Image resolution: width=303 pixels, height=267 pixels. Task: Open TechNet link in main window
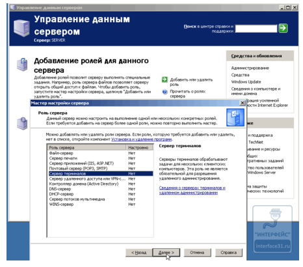click(256, 142)
